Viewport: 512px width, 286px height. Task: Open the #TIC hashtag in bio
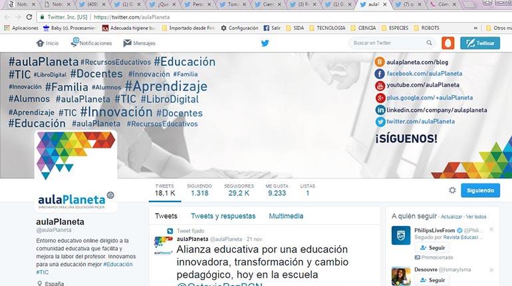42,272
